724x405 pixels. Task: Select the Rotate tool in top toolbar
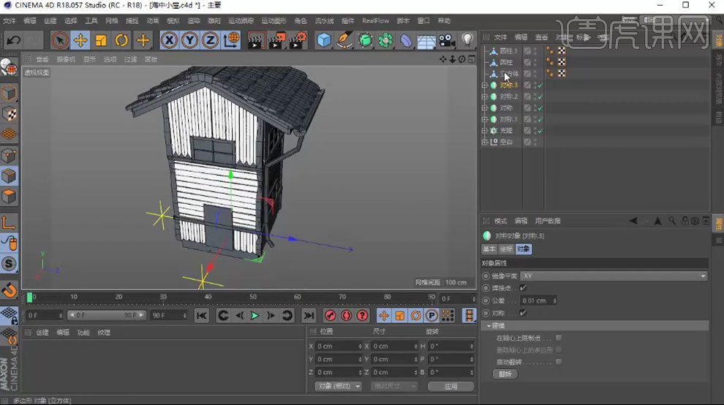point(122,40)
